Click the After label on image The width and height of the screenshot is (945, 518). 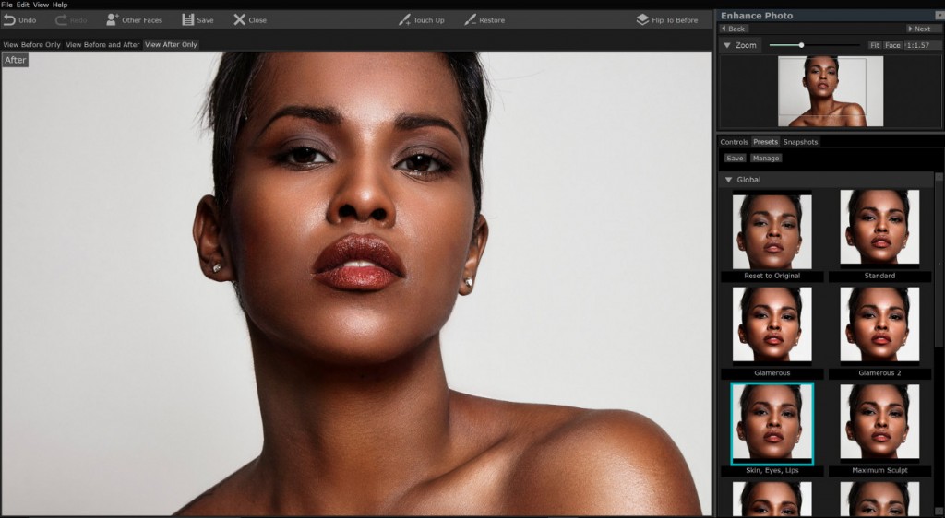coord(15,60)
